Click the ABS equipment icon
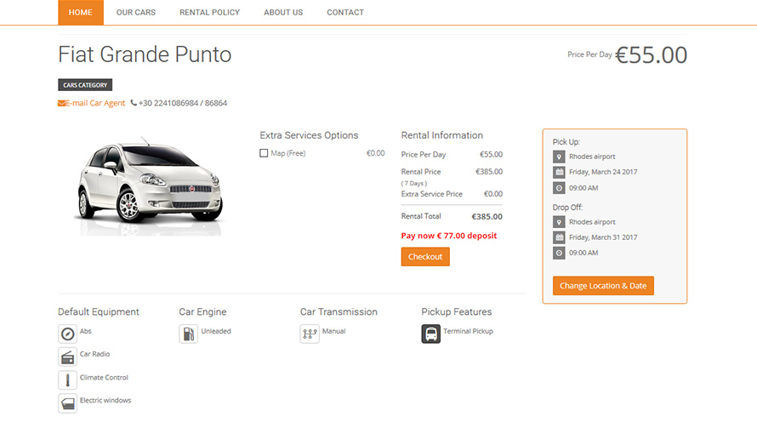 click(x=67, y=334)
